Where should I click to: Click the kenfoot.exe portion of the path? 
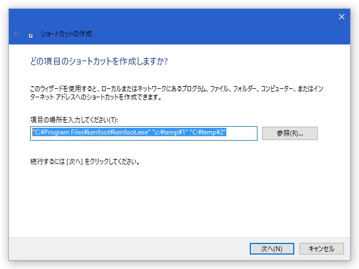[x=132, y=132]
